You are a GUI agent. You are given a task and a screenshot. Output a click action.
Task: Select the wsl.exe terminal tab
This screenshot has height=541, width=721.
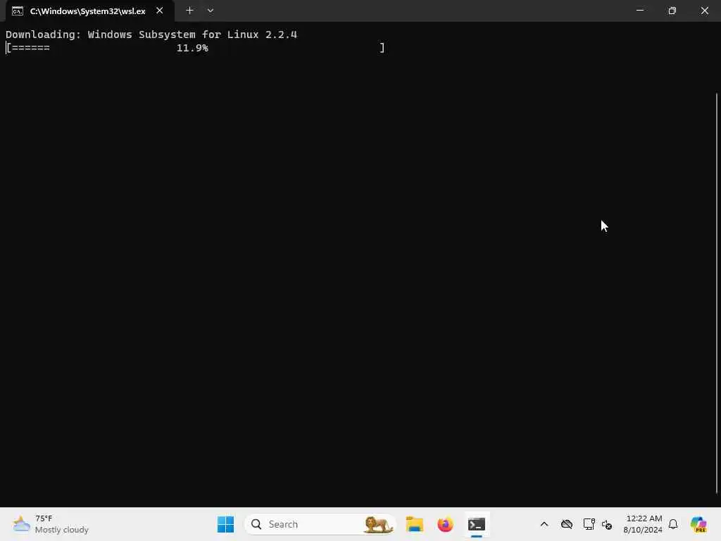coord(89,11)
